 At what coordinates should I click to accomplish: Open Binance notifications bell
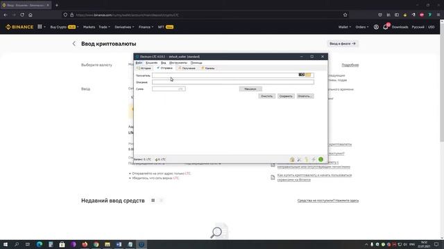(386, 27)
